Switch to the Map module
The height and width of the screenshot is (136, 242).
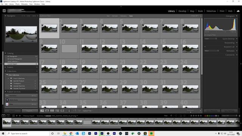(192, 11)
